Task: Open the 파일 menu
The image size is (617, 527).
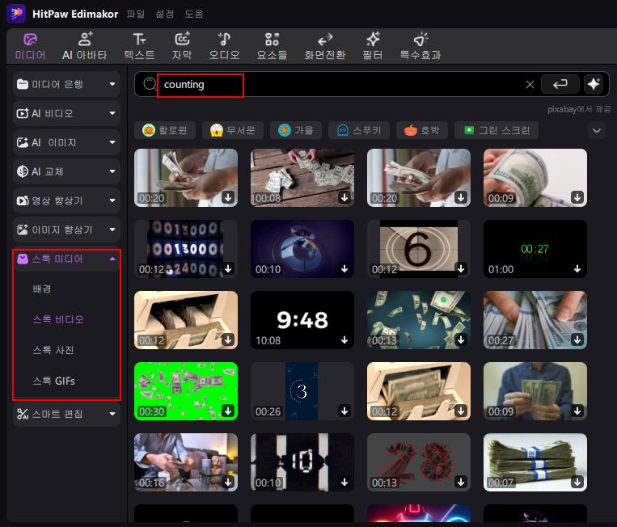Action: click(x=136, y=15)
